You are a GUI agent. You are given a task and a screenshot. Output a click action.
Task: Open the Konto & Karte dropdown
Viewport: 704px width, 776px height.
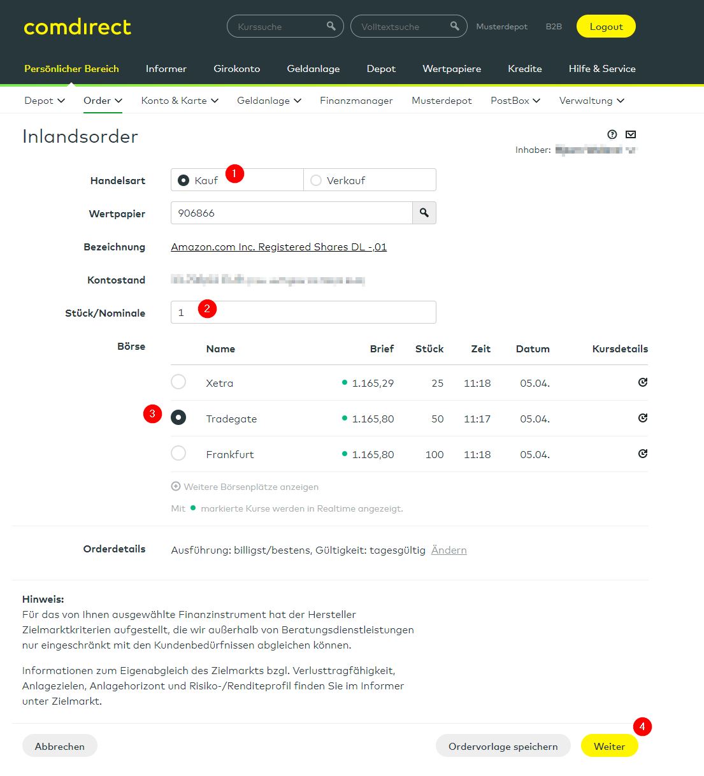coord(180,101)
